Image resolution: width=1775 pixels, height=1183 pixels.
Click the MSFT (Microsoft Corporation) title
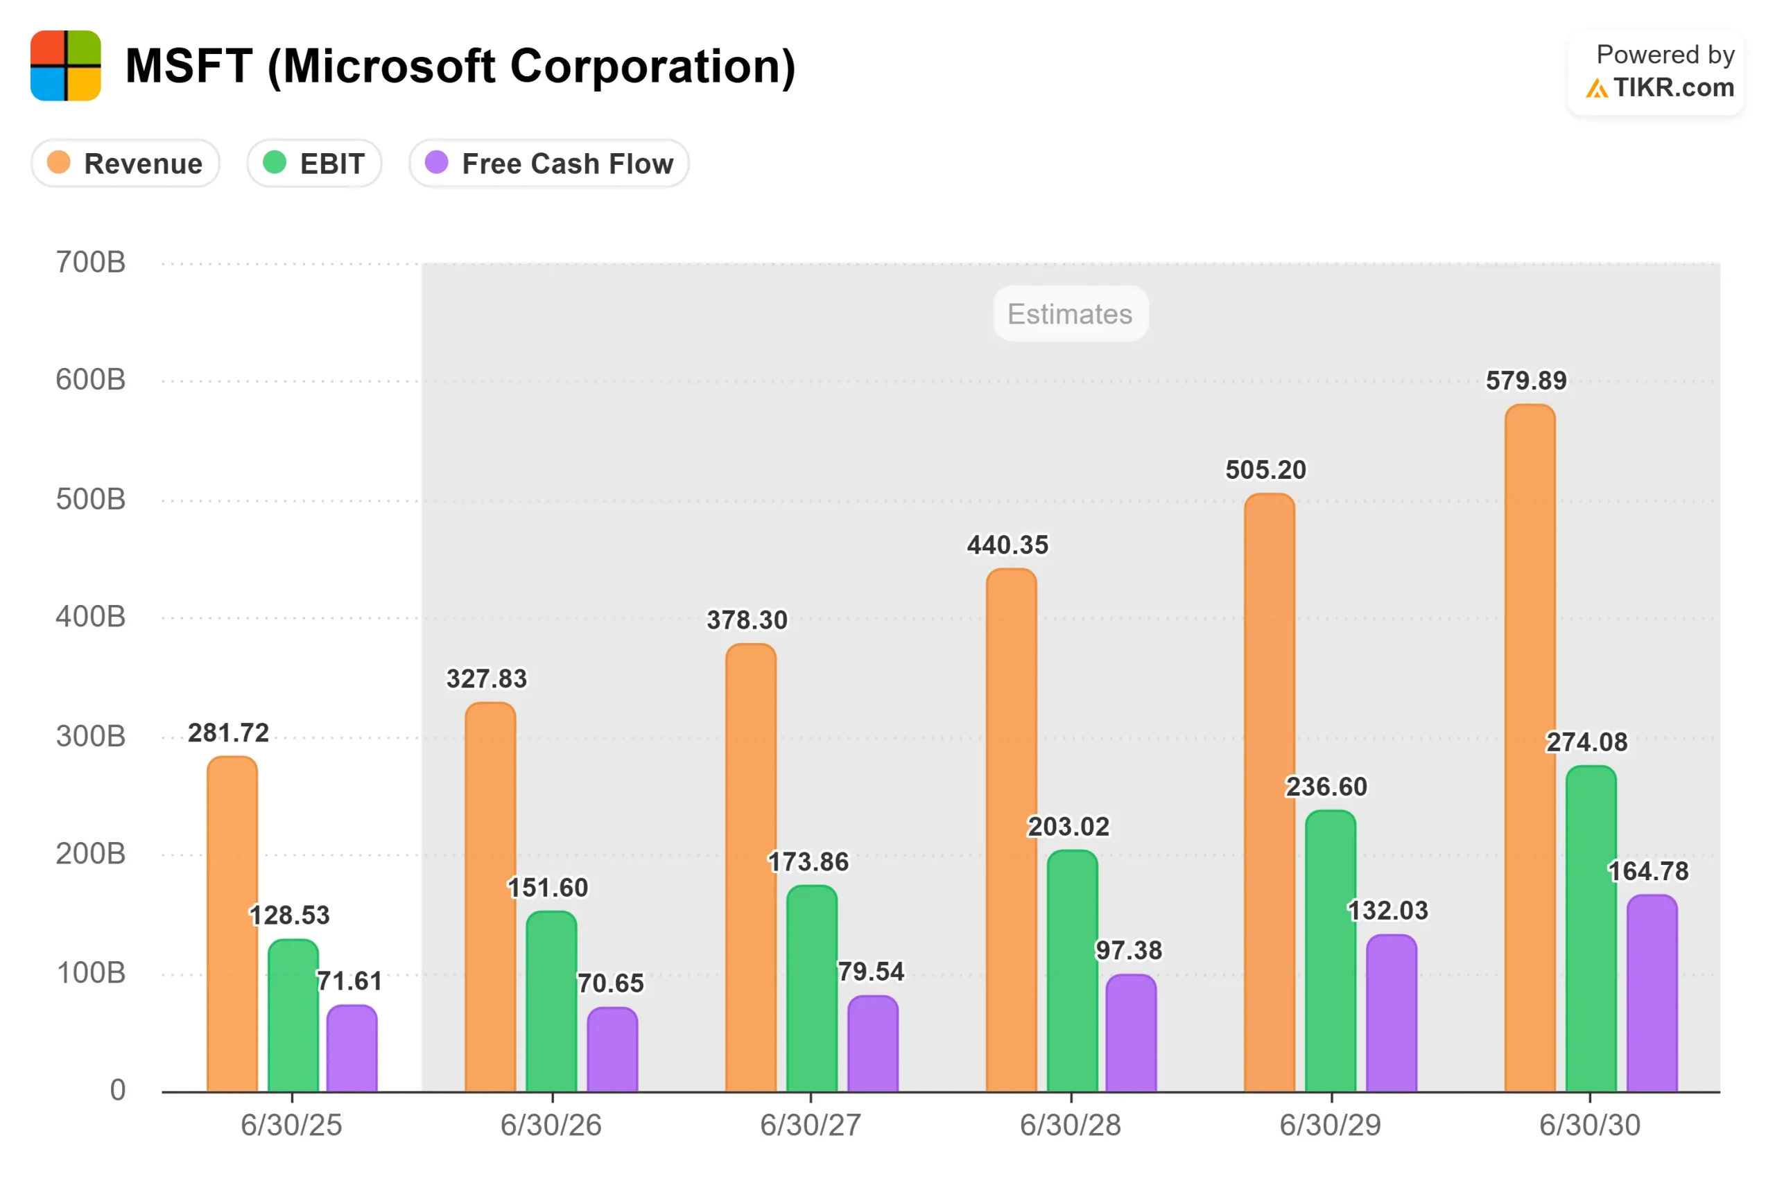click(x=460, y=67)
